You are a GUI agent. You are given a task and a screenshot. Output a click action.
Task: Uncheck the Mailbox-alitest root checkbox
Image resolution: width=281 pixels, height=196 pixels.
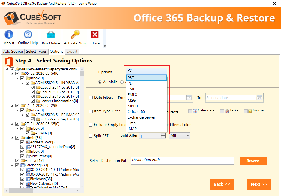[12, 69]
